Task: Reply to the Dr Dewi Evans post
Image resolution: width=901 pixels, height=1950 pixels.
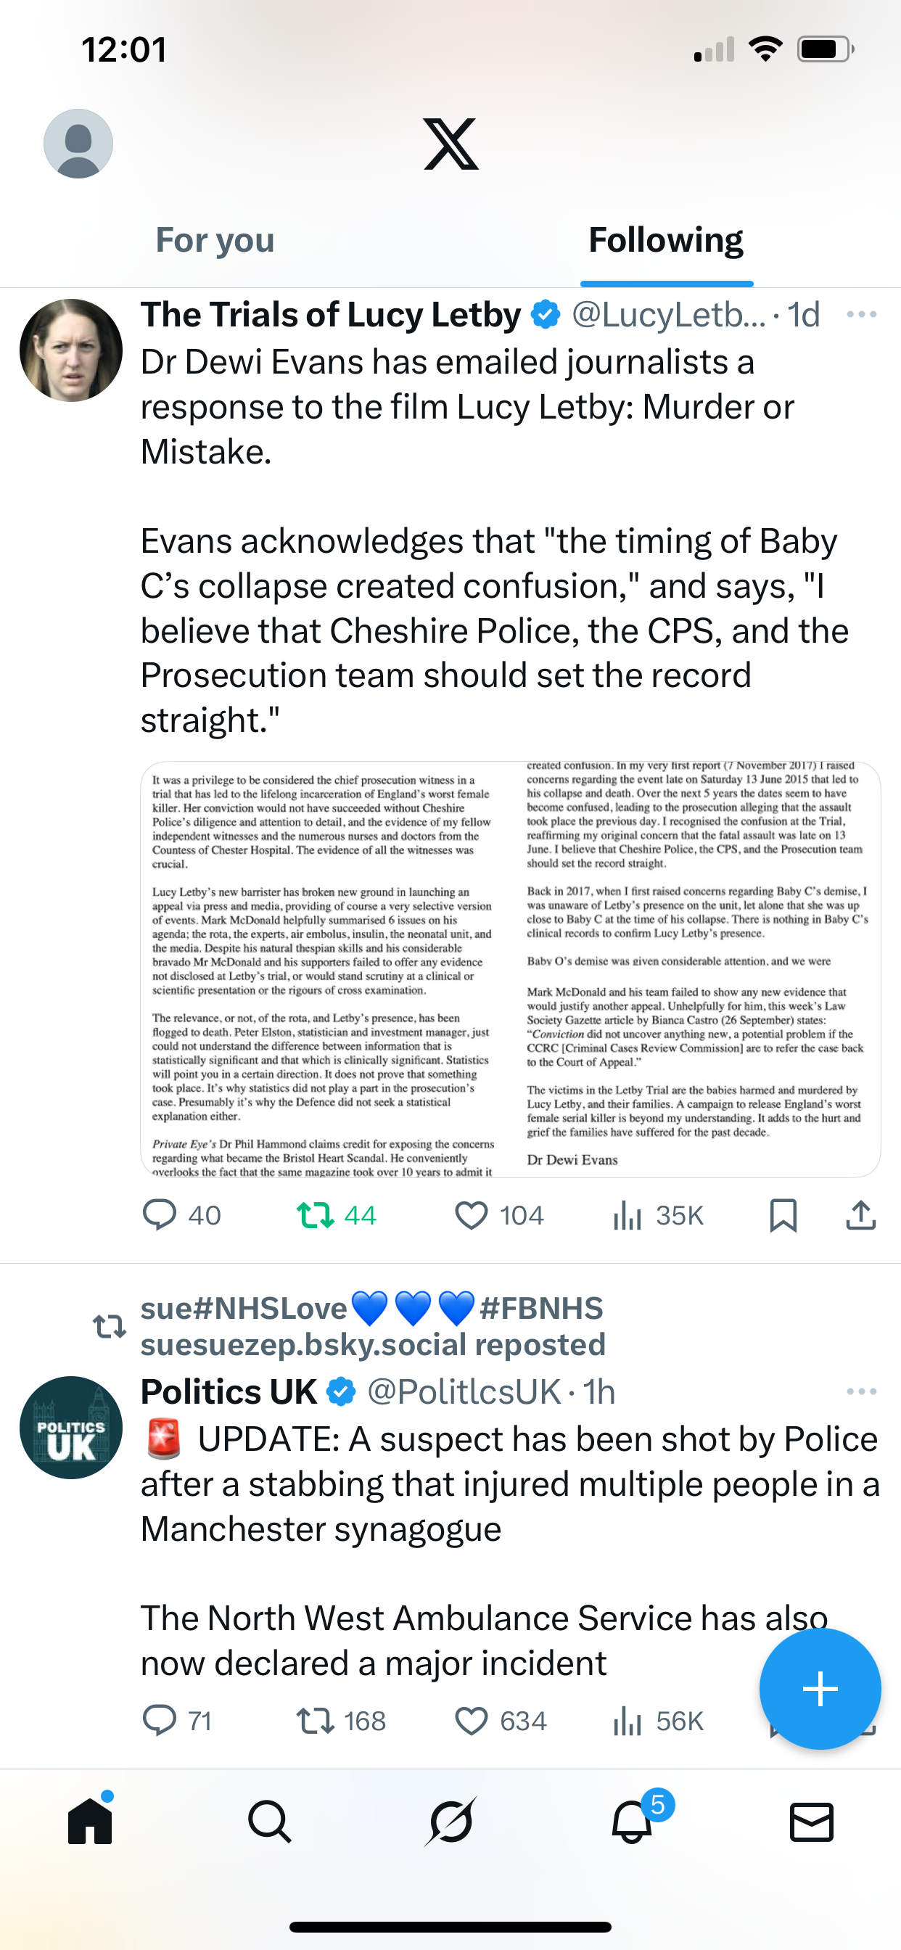Action: 160,1215
